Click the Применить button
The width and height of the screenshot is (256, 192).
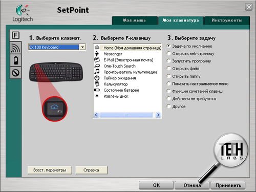228,185
